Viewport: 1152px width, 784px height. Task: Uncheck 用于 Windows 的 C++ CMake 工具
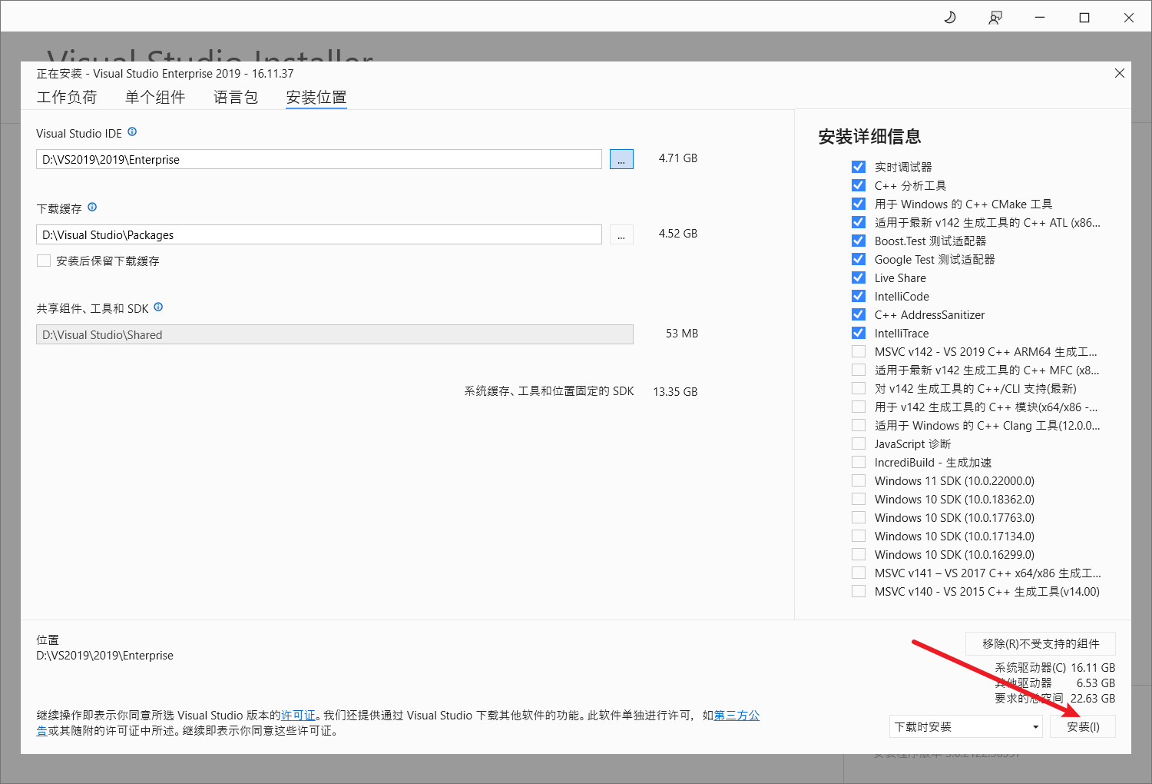pos(859,204)
